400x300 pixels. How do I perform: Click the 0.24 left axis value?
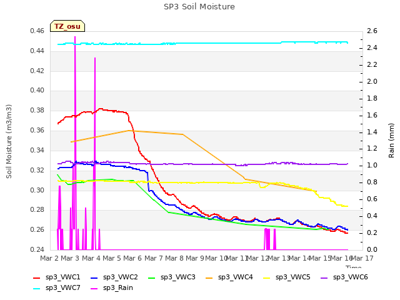point(37,249)
